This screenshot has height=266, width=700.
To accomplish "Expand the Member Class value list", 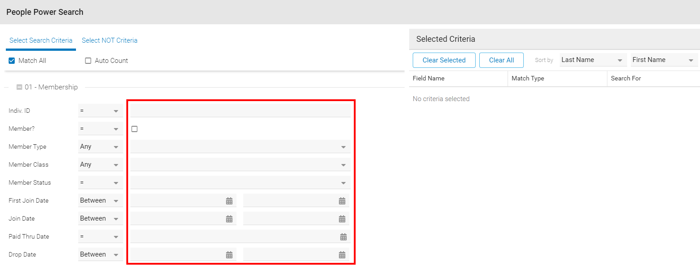I will (241, 164).
